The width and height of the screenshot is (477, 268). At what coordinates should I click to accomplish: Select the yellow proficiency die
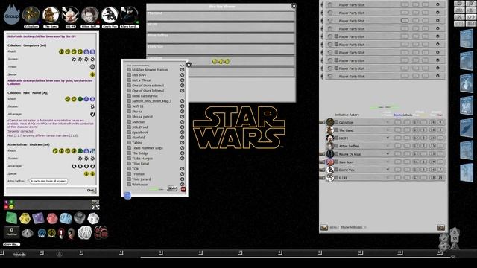(x=25, y=218)
